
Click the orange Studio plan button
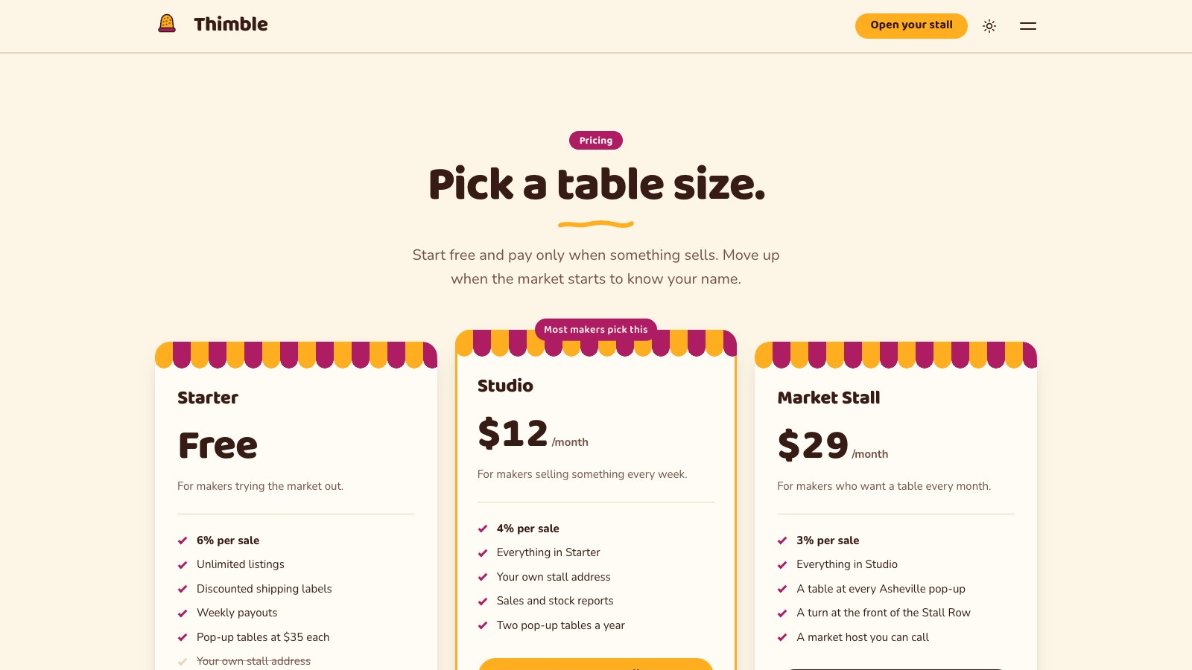[x=596, y=664]
